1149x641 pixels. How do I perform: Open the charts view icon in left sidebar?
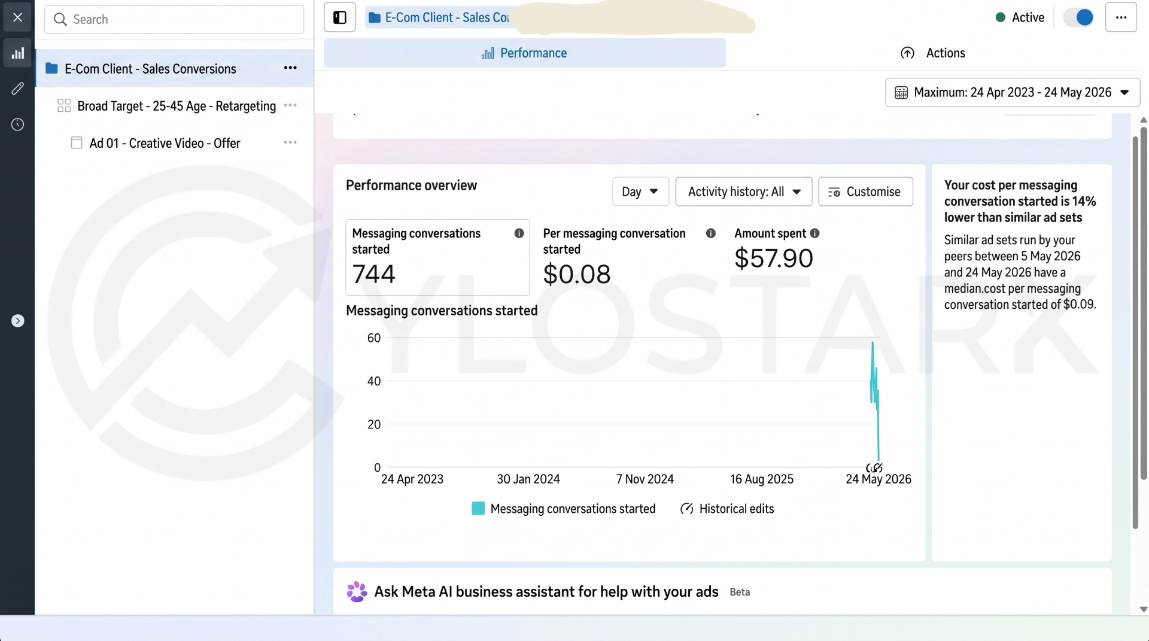17,53
